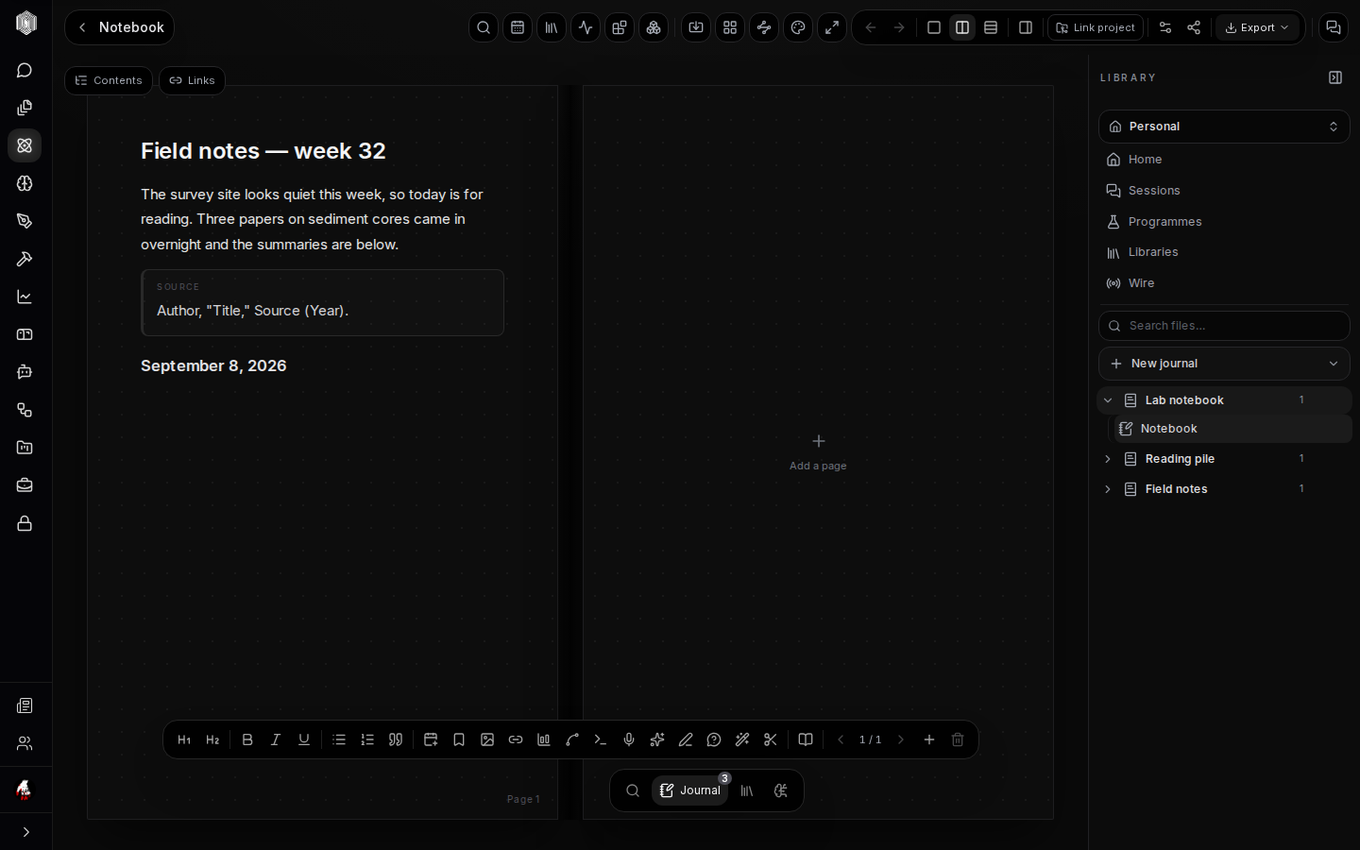Viewport: 1360px width, 850px height.
Task: Add a bookmark from the formatting toolbar
Action: 459,739
